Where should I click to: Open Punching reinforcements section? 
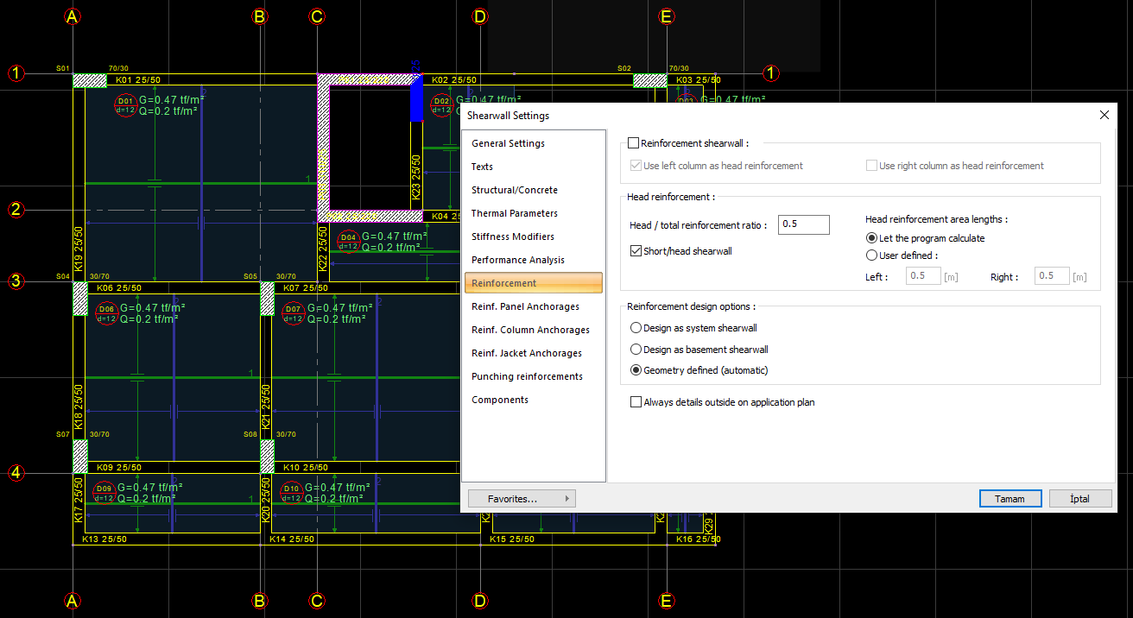(527, 376)
